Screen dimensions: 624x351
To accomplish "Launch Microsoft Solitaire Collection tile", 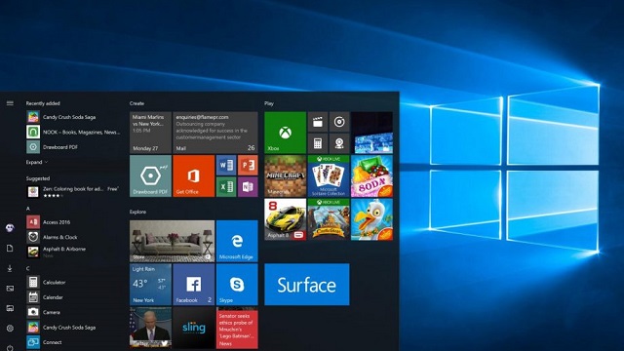I will tap(329, 175).
